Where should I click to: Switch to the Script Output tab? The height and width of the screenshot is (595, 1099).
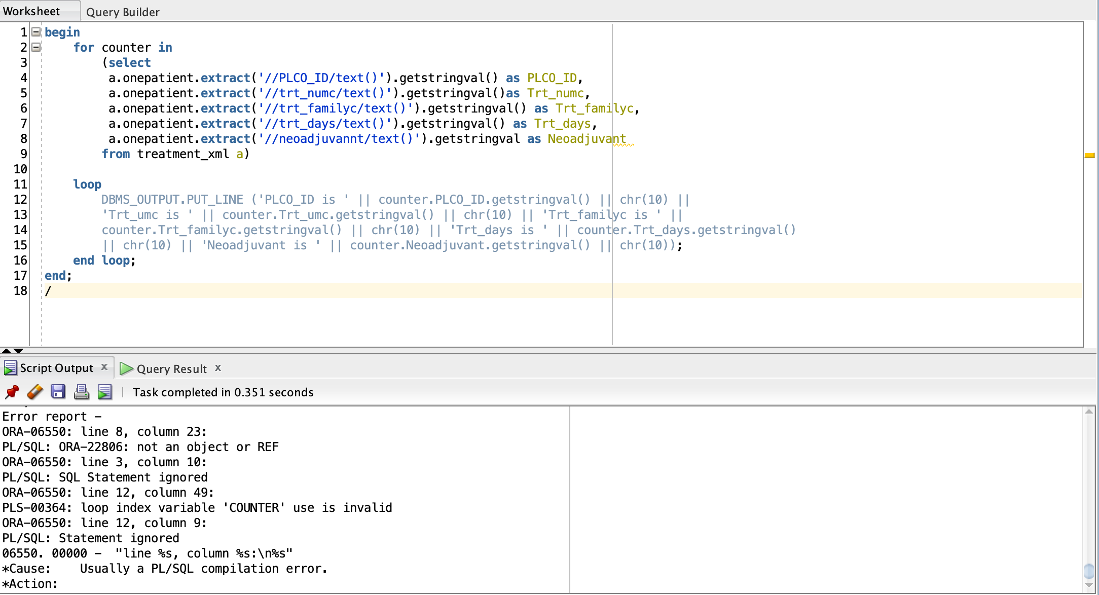(x=56, y=368)
